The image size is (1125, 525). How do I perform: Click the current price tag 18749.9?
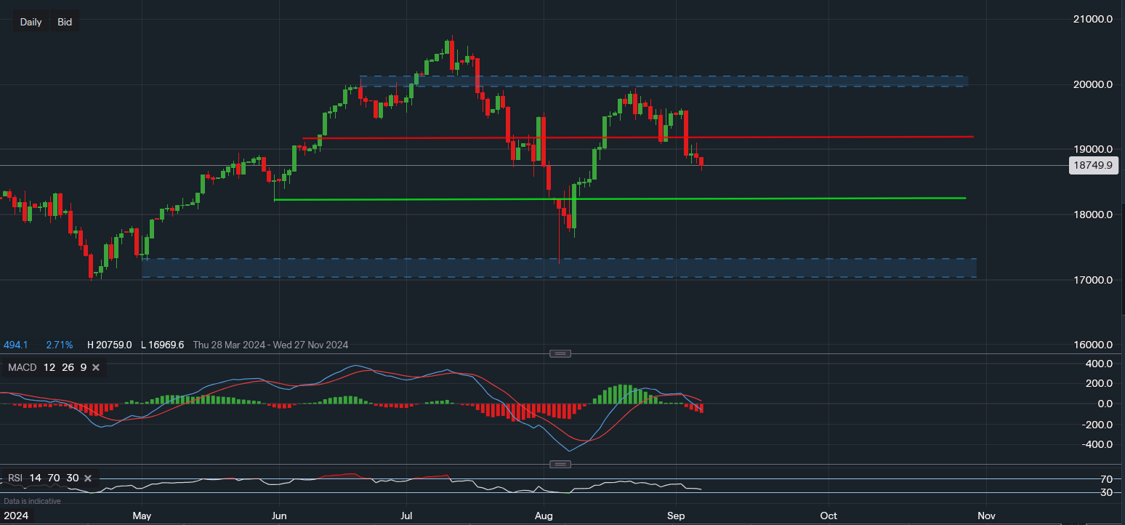(x=1093, y=165)
